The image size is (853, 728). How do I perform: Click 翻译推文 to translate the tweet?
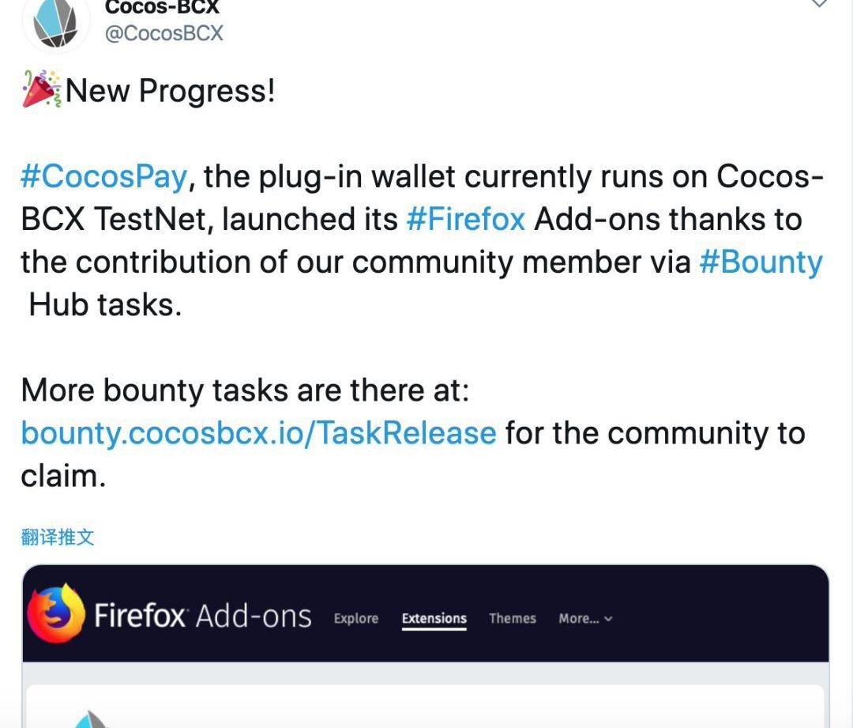coord(58,538)
